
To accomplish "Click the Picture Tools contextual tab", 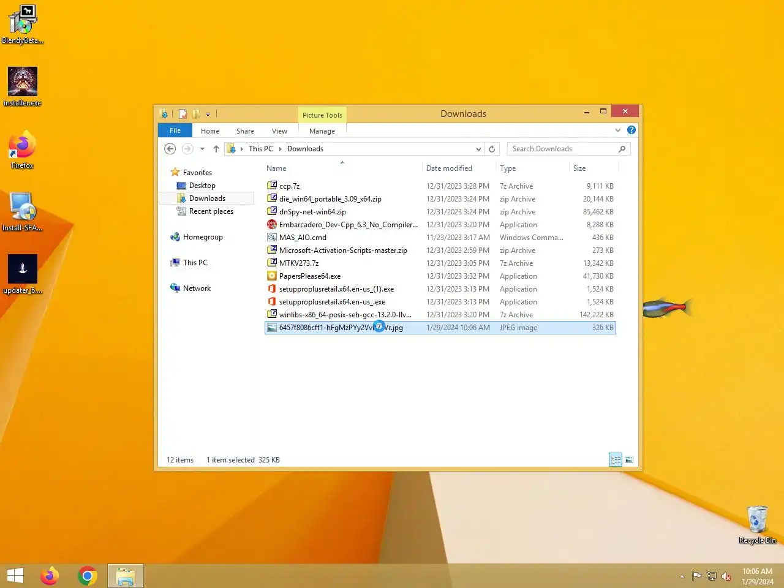I will click(x=322, y=115).
